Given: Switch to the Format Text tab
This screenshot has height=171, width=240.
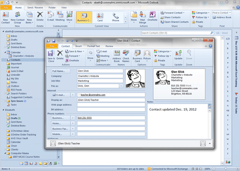Looking at the screenshot, I should tap(94, 46).
